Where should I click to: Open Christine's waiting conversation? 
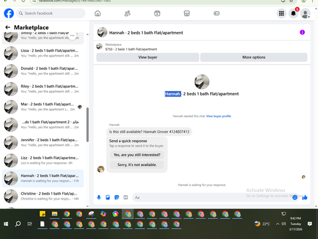(43, 196)
